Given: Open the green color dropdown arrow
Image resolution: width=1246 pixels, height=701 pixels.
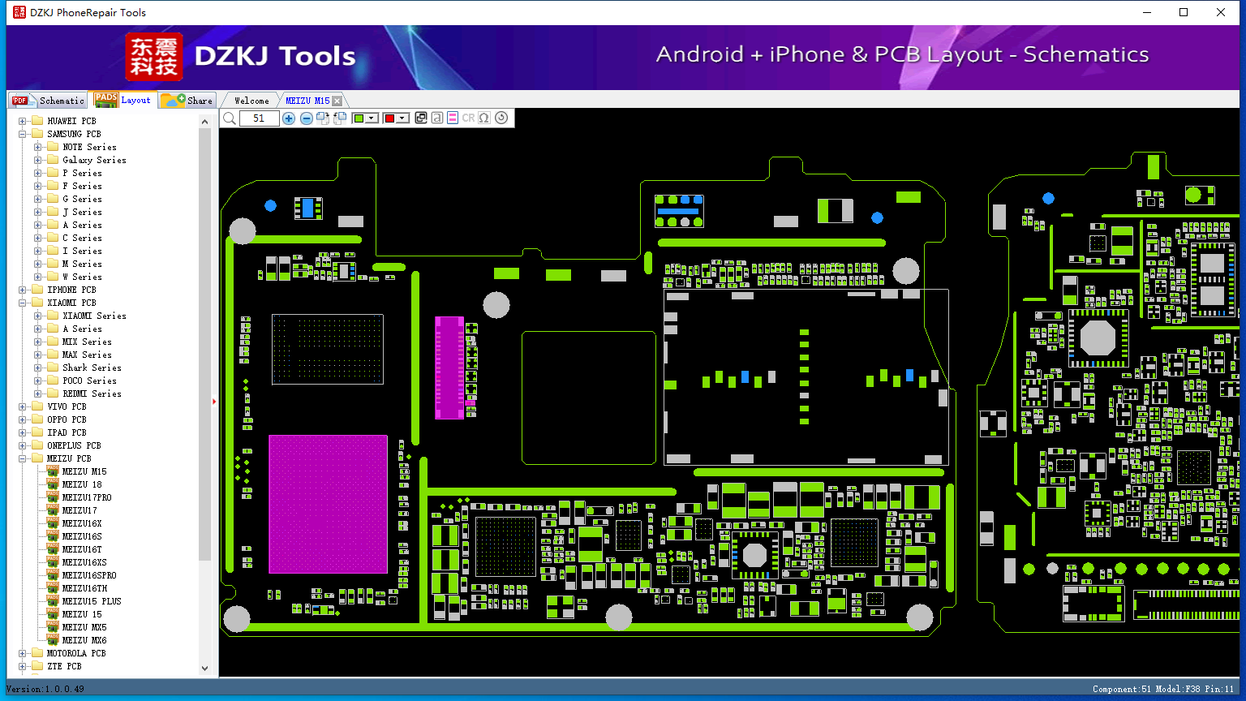Looking at the screenshot, I should [x=372, y=118].
